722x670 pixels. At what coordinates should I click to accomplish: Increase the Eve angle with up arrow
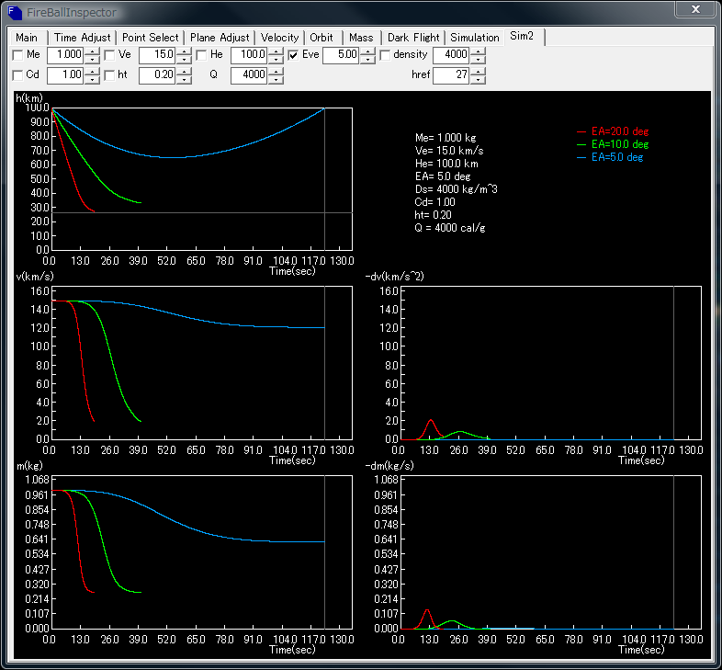click(x=367, y=51)
